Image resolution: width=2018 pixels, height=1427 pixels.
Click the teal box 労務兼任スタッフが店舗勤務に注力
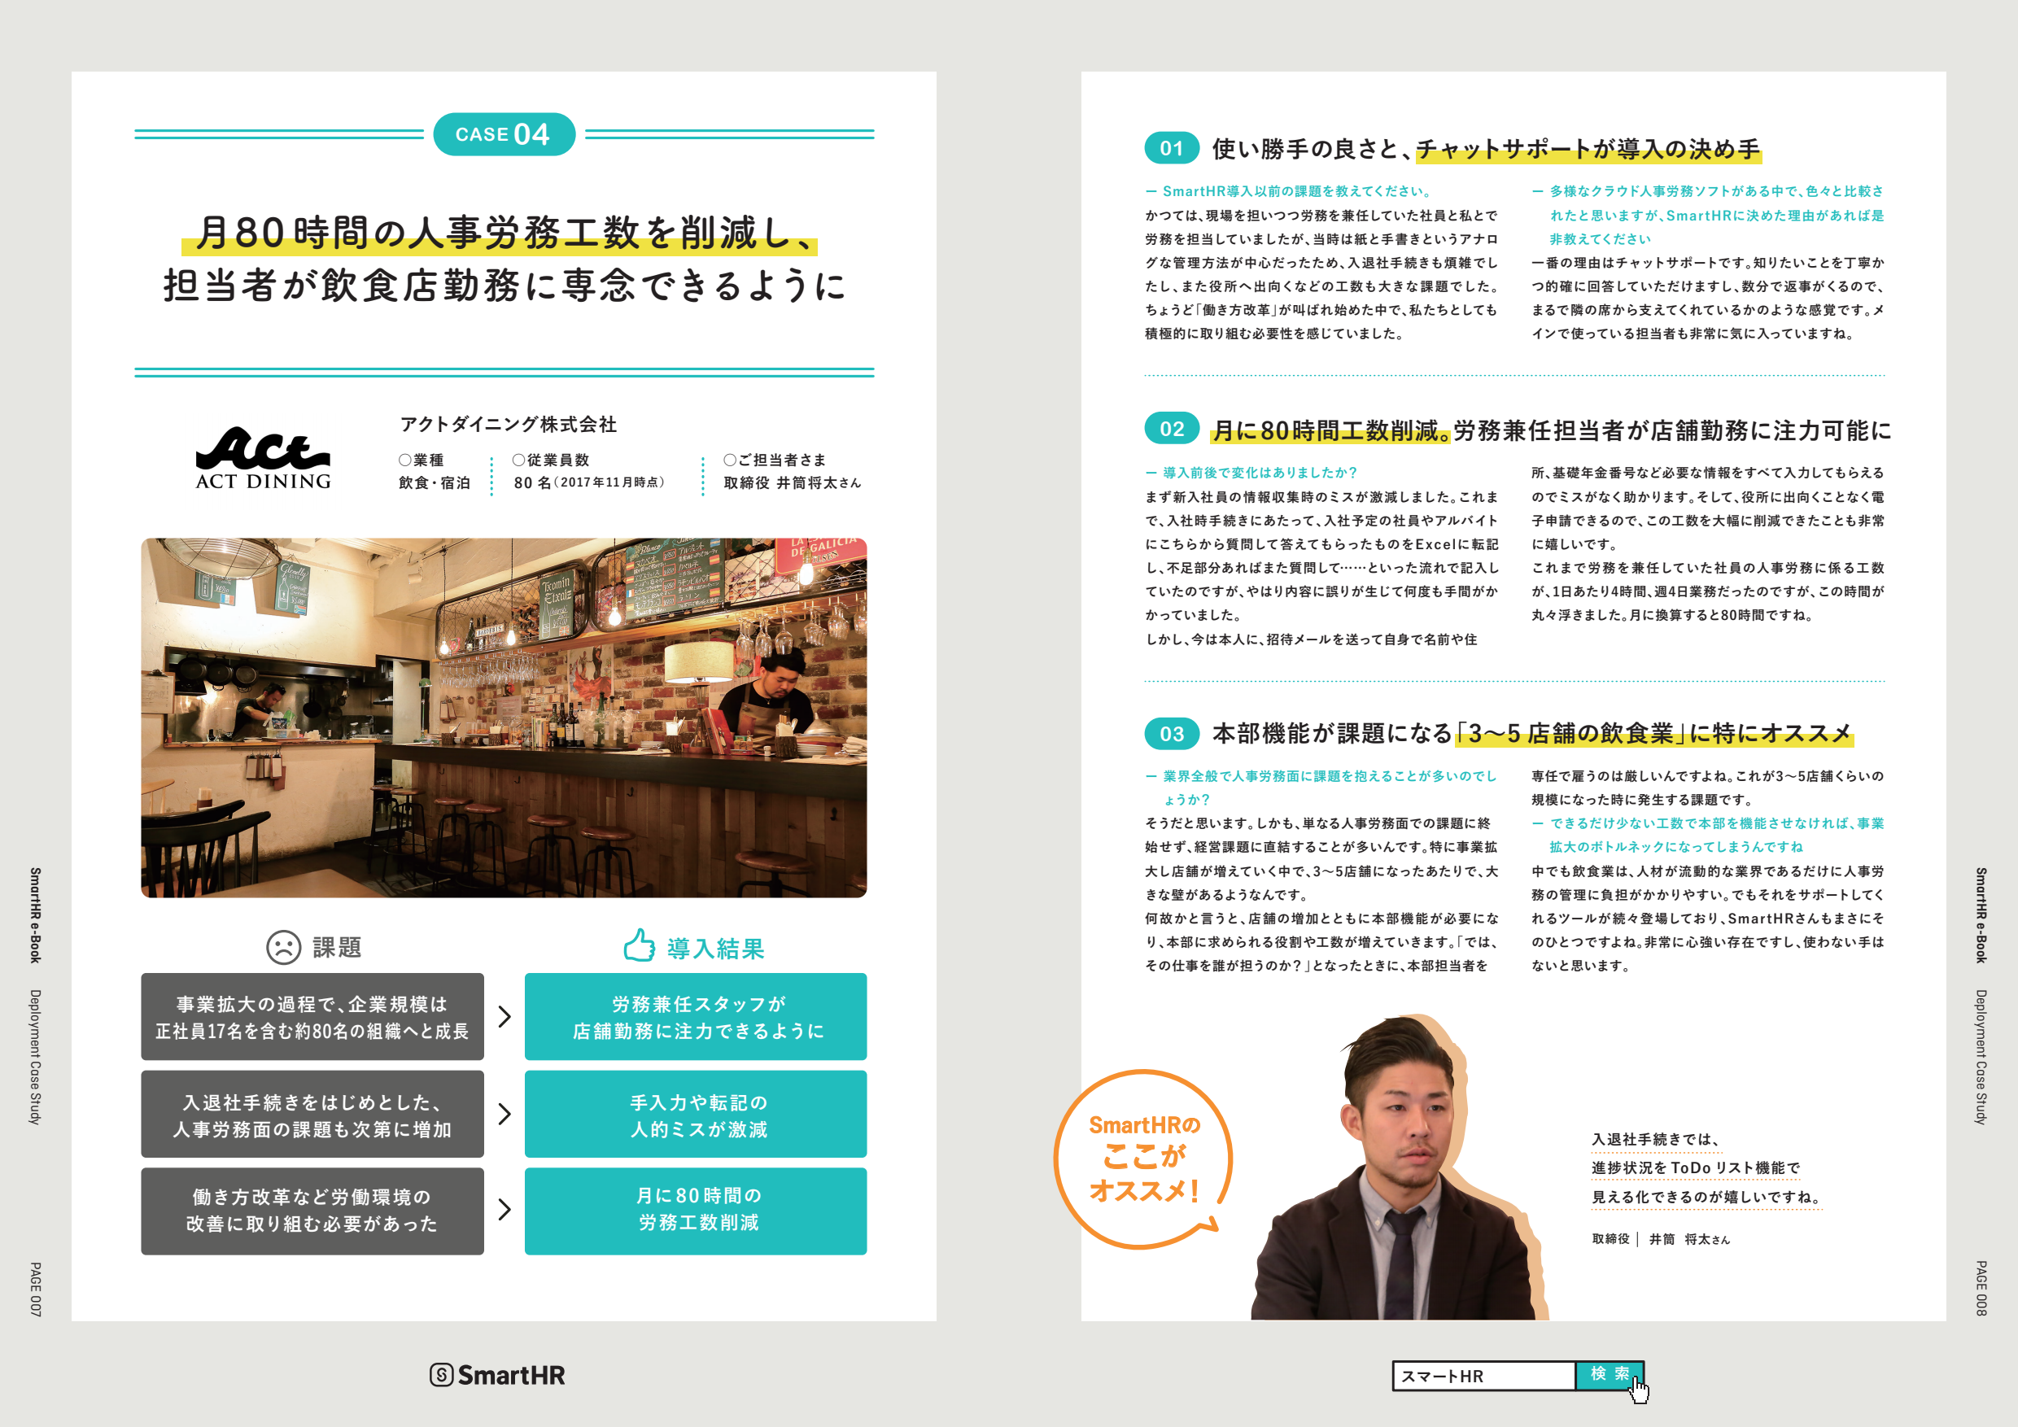coord(695,1017)
